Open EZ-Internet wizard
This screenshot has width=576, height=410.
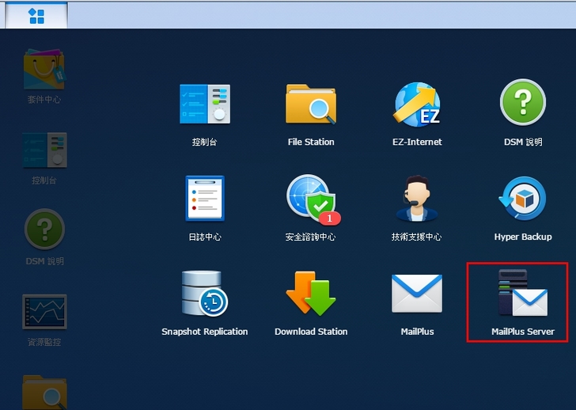point(417,104)
